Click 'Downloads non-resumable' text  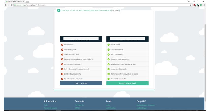pyautogui.click(x=74, y=79)
